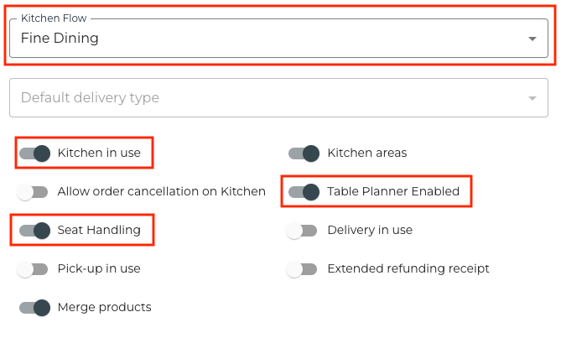Click the Fine Dining selected value
Viewport: 561px width, 338px height.
[x=60, y=39]
